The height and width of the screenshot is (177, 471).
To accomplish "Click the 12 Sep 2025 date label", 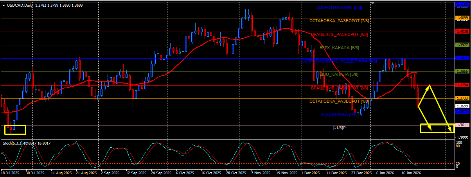I will [136, 172].
